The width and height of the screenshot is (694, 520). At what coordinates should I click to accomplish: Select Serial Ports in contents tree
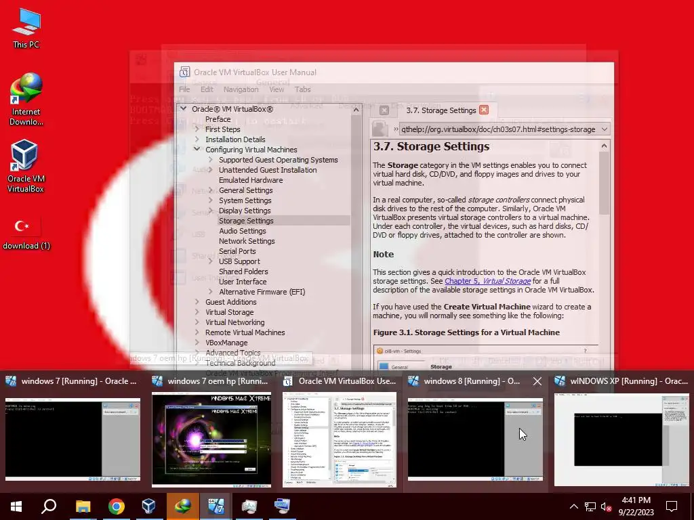coord(237,251)
